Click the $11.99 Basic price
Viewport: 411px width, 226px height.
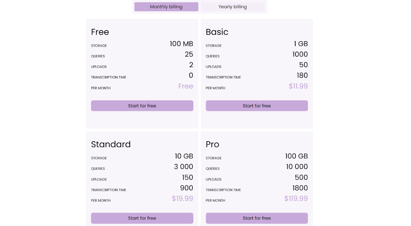point(298,86)
